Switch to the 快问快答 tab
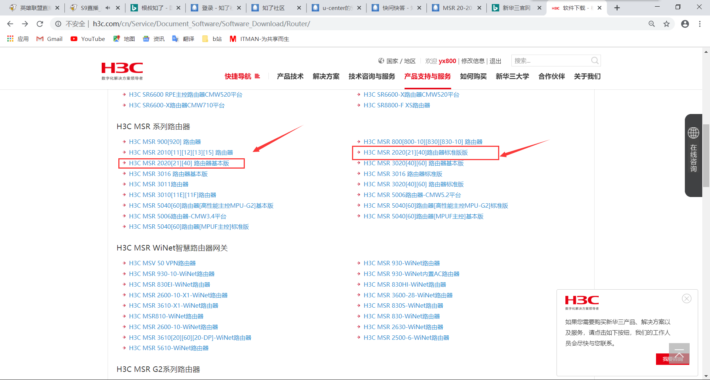 396,8
